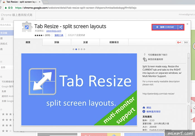This screenshot has height=136, width=195.
Task: Click the info panel lower scrollbar
Action: click(189, 117)
